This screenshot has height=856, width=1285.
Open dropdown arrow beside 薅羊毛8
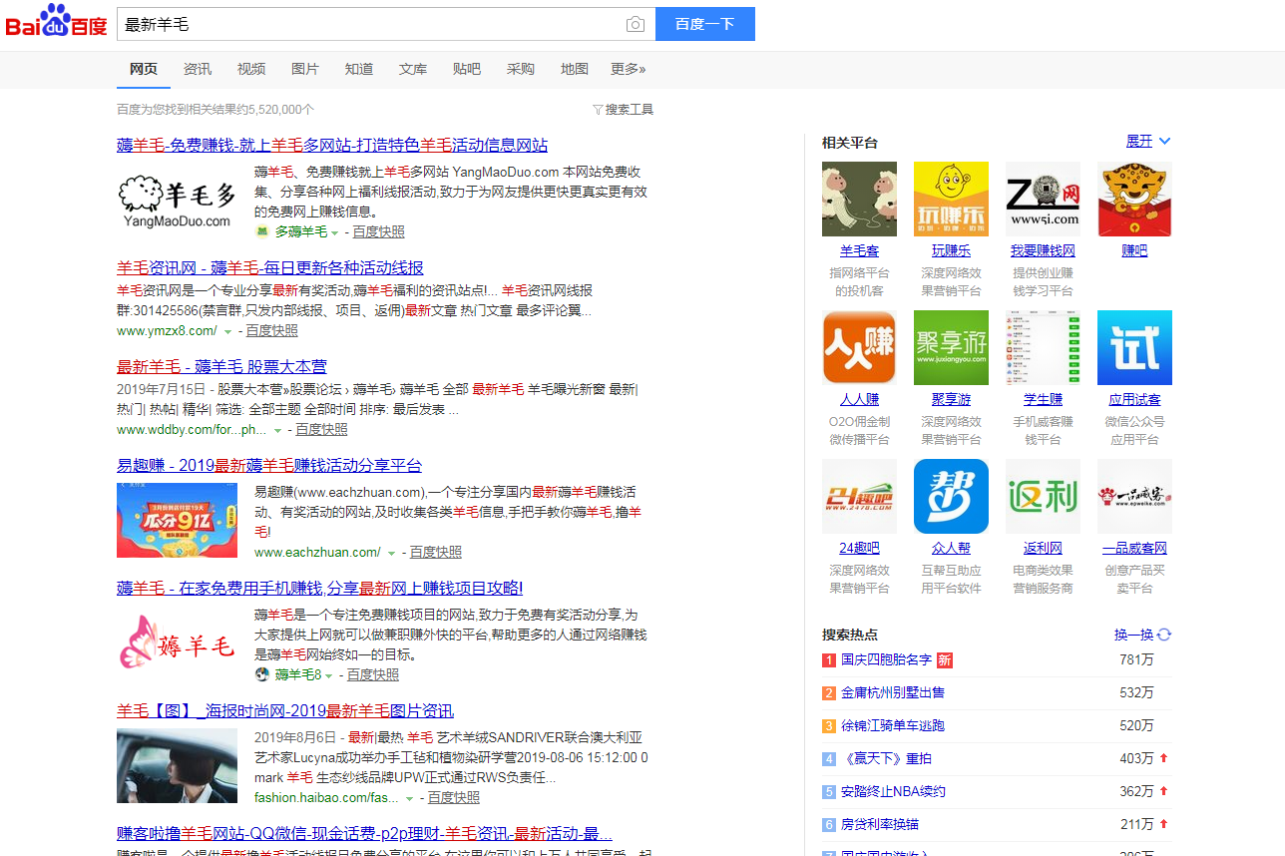329,675
